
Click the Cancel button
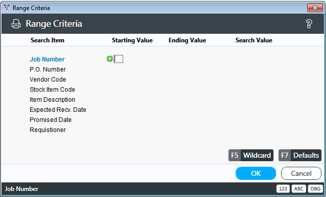(301, 173)
